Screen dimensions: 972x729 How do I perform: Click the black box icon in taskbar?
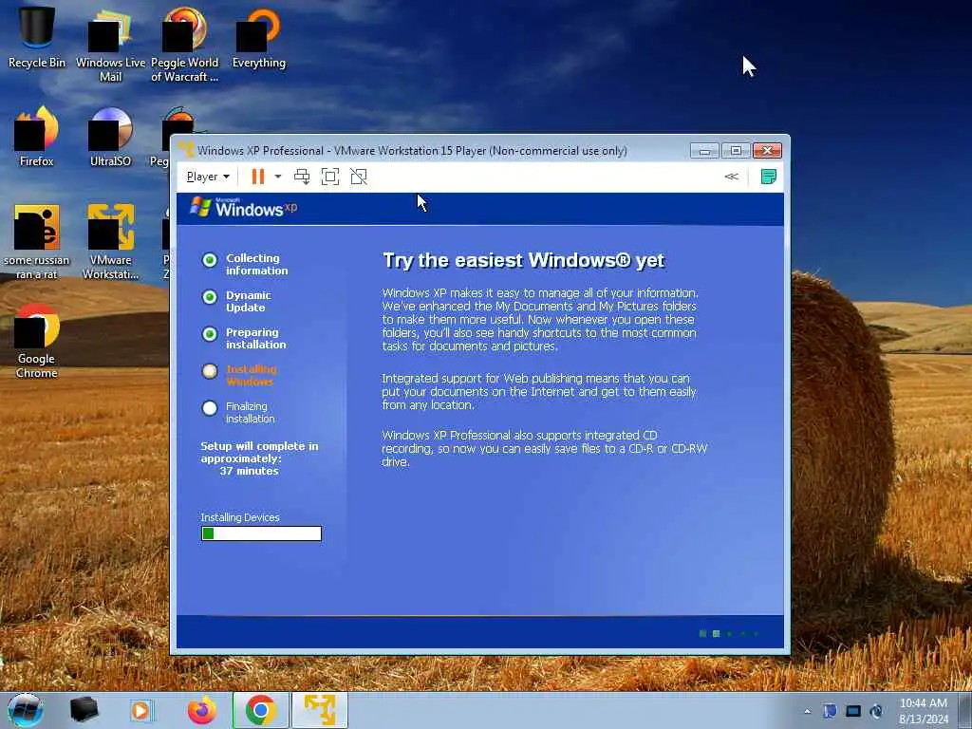point(84,710)
